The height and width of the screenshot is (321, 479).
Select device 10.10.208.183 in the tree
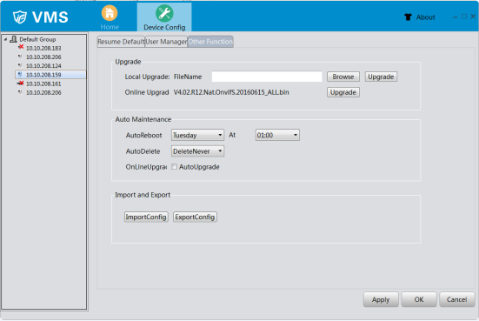[43, 49]
